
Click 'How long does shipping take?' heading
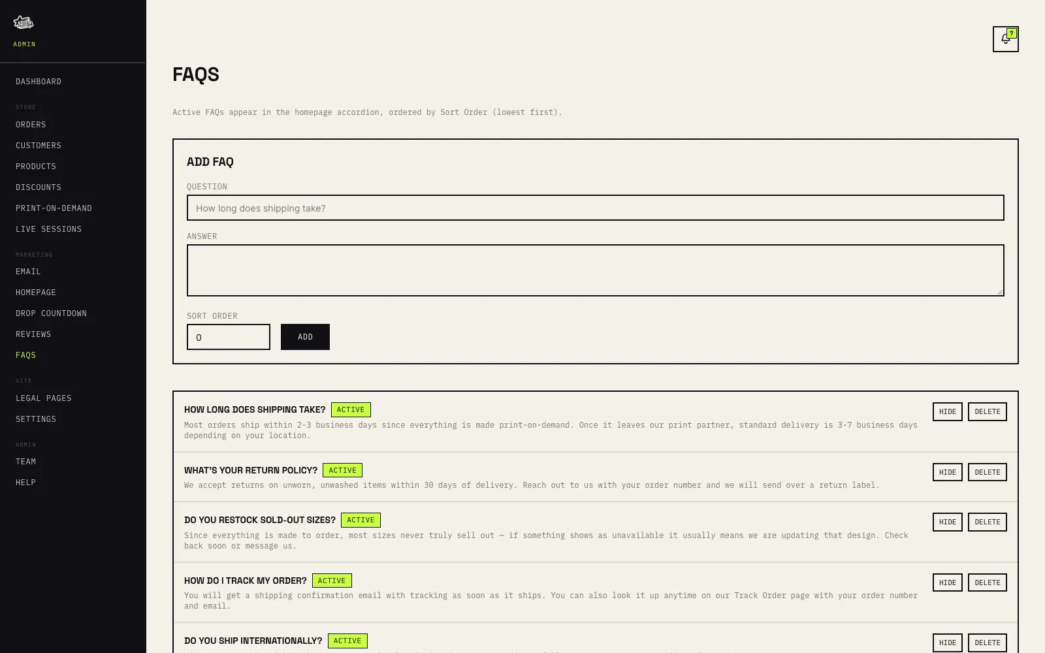(255, 409)
